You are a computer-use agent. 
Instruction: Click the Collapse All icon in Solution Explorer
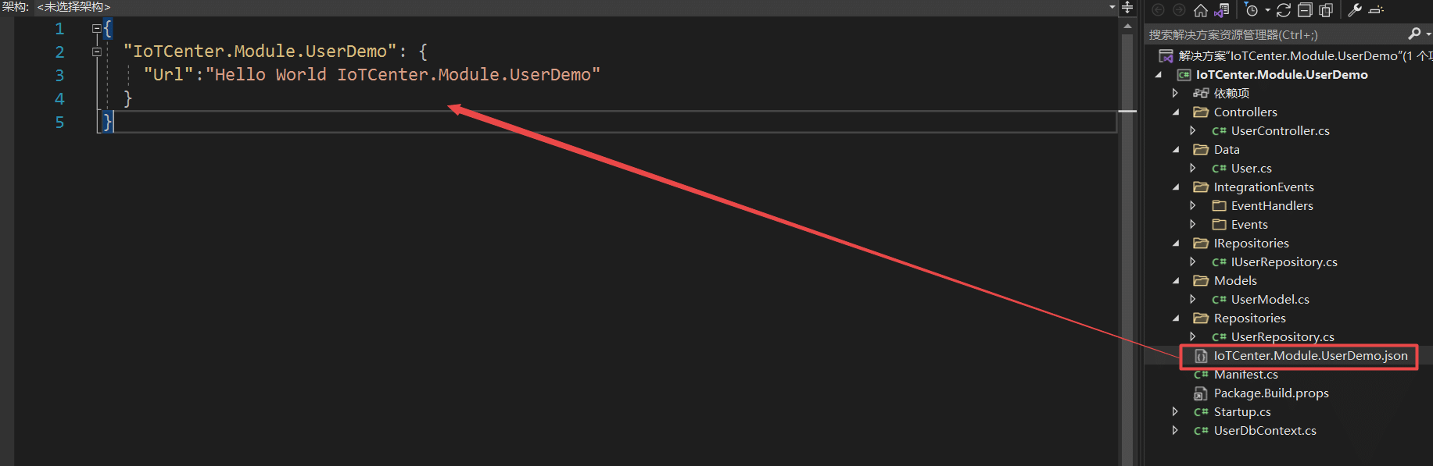coord(1305,10)
